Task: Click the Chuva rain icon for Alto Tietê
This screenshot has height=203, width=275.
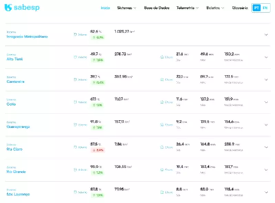Action: pyautogui.click(x=162, y=57)
